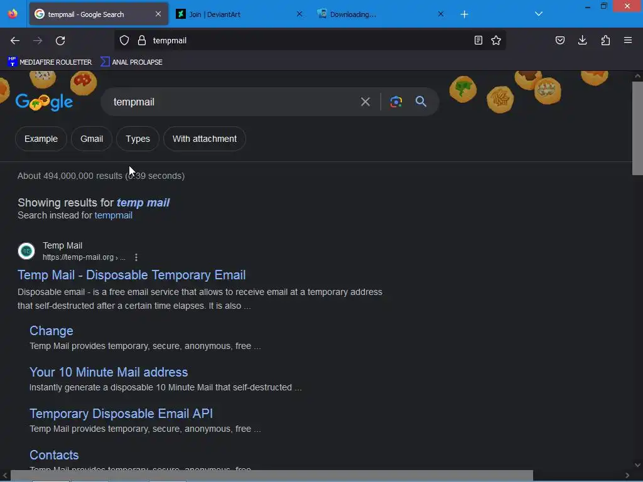The width and height of the screenshot is (643, 482).
Task: Click the scroll left arrow
Action: point(5,476)
